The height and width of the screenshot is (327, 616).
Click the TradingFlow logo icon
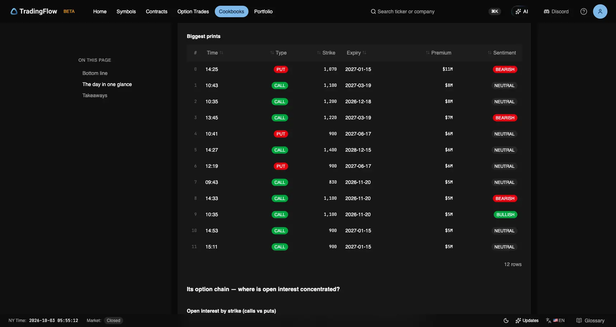point(14,11)
